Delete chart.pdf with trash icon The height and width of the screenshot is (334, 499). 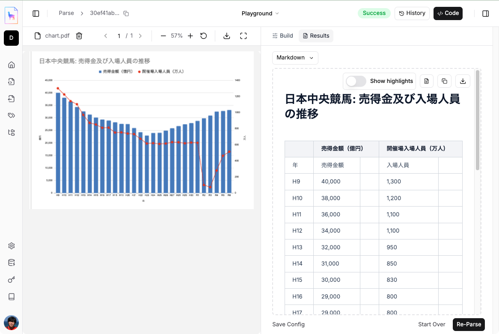(79, 36)
